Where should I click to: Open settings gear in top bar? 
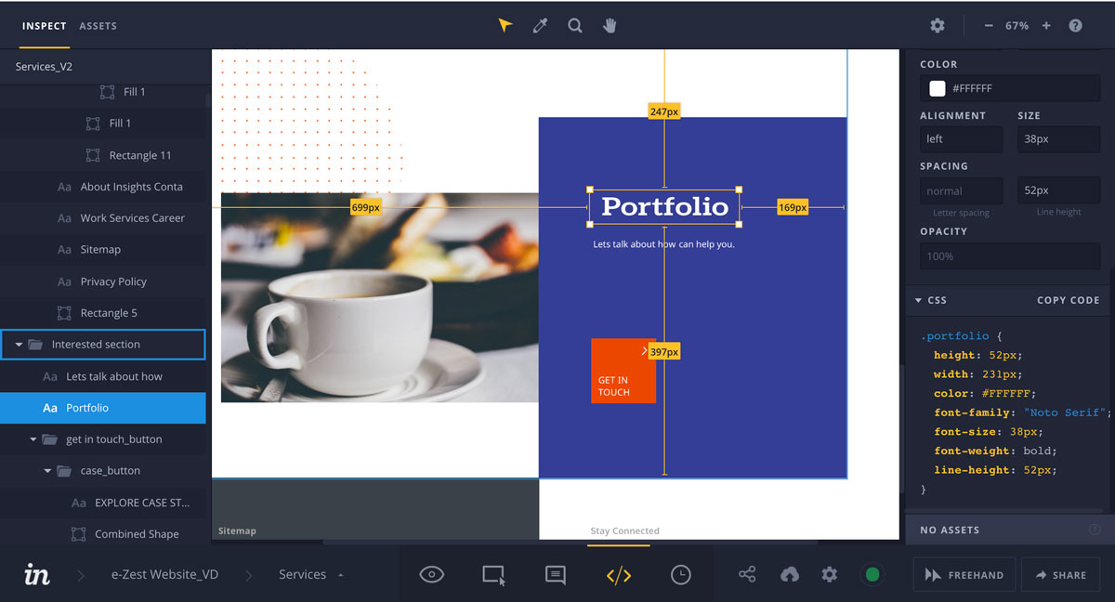pos(938,26)
